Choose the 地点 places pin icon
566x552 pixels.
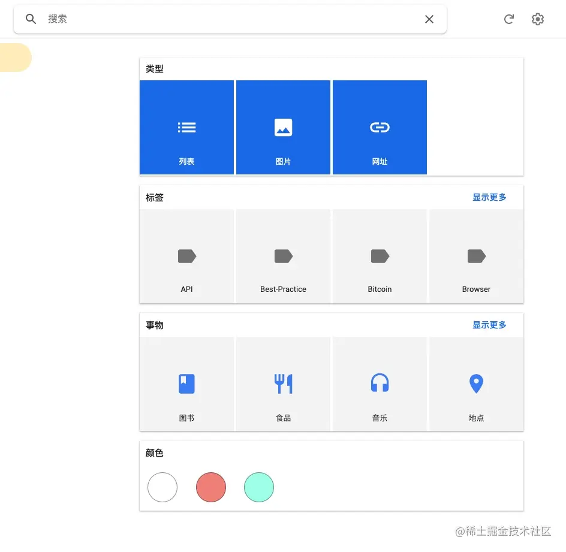point(476,384)
